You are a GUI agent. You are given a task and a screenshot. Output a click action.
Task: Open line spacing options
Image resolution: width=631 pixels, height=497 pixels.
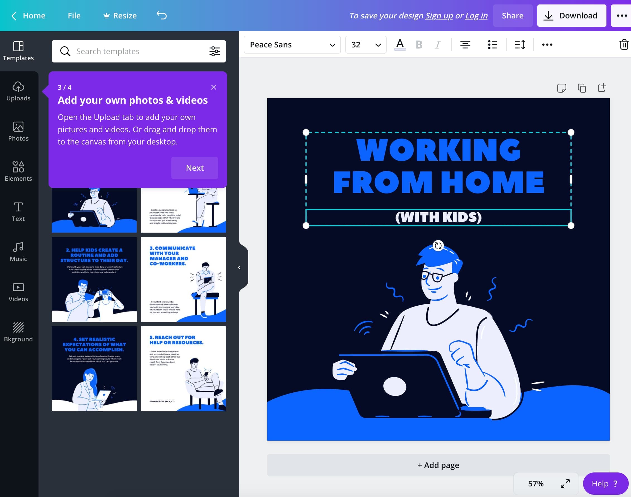coord(520,45)
